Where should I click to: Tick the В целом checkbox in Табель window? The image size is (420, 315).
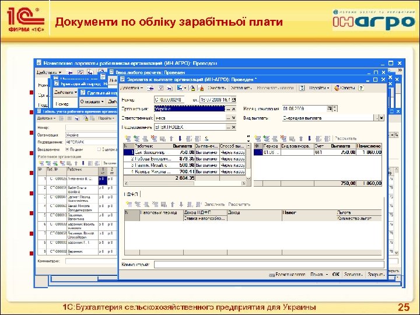click(x=99, y=149)
